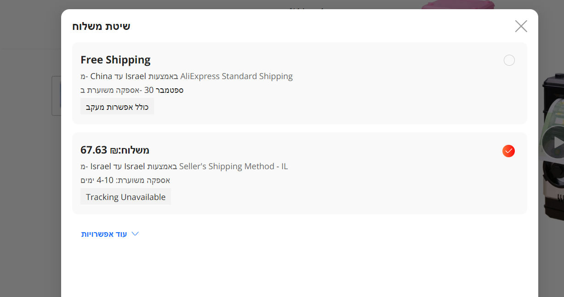The height and width of the screenshot is (297, 564).
Task: Click the כולל אפשרות מעקב tag
Action: point(117,107)
